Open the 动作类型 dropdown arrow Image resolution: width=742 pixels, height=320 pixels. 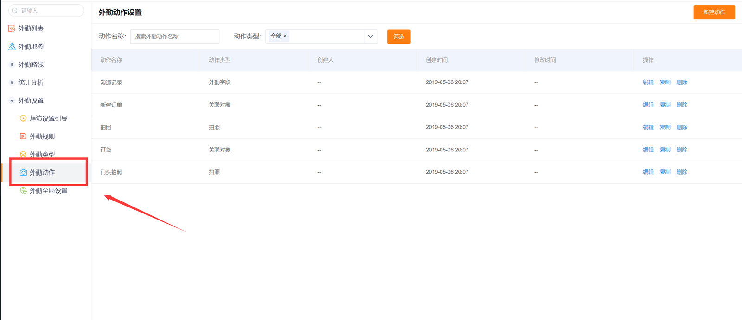pos(371,36)
